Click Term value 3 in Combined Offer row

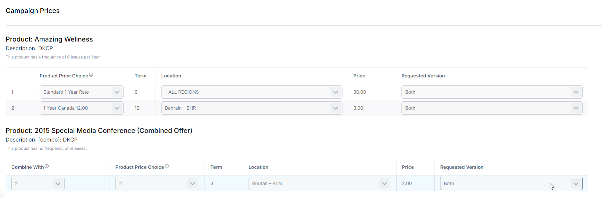click(x=212, y=183)
